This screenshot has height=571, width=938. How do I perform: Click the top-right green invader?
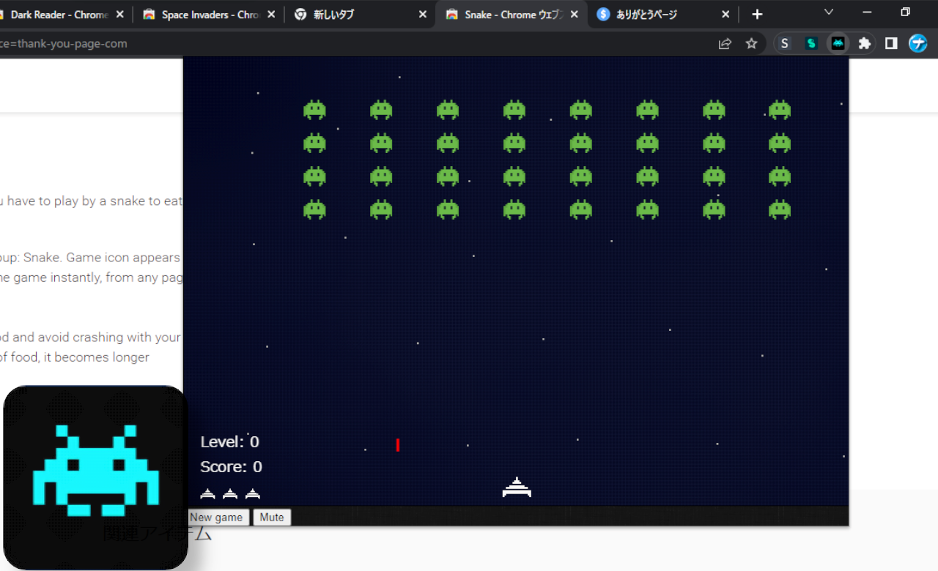(780, 110)
